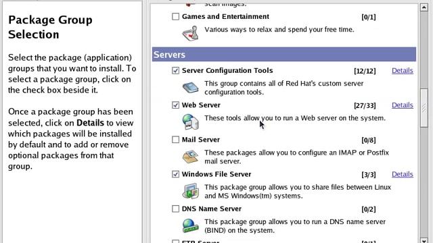Click the 'DNS Name Server' label

point(212,209)
